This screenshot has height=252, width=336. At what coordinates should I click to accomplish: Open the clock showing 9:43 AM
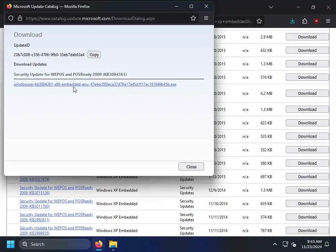pos(312,244)
